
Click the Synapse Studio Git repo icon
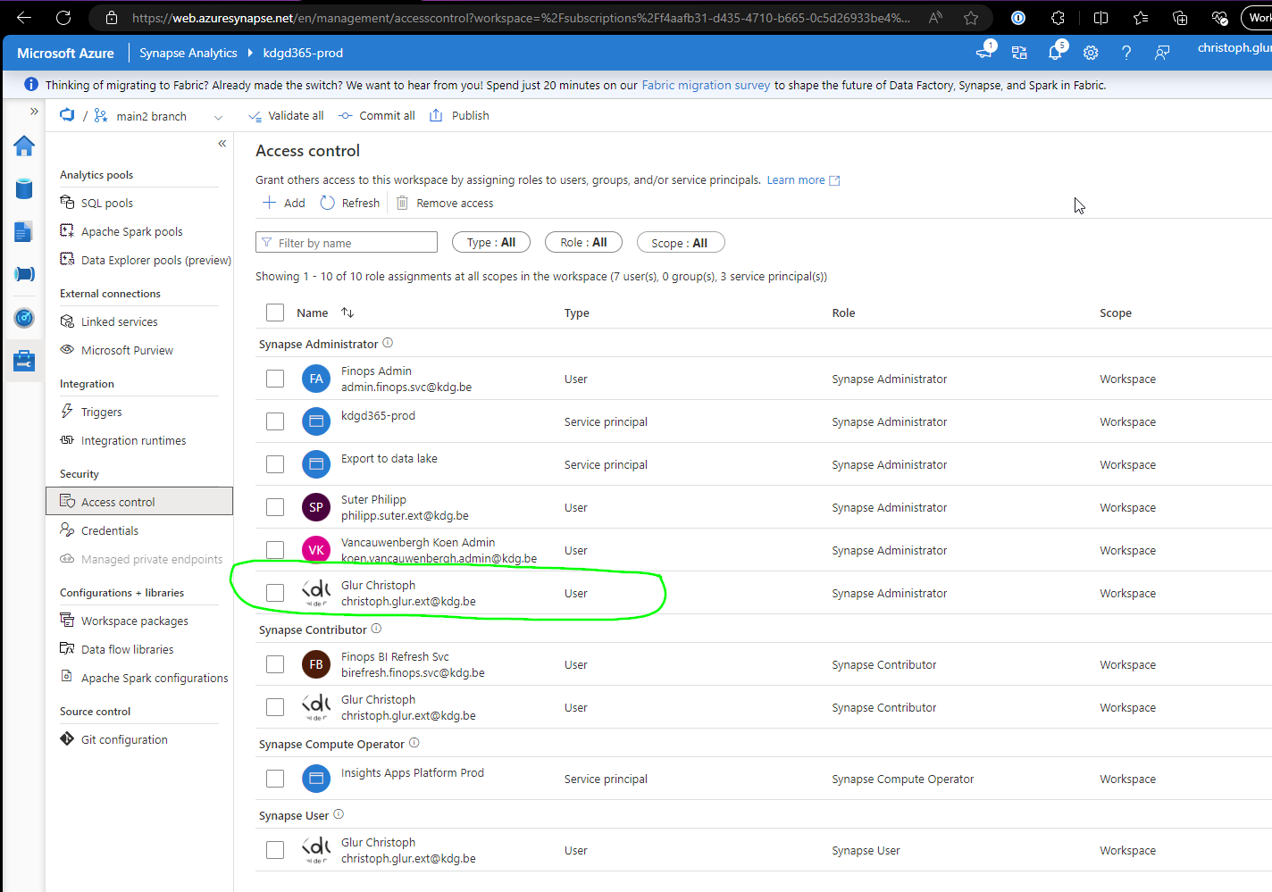(67, 115)
